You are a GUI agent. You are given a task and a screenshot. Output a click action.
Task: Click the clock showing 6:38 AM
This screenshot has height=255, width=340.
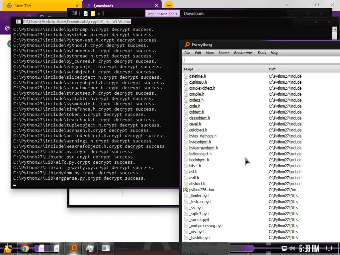point(309,248)
